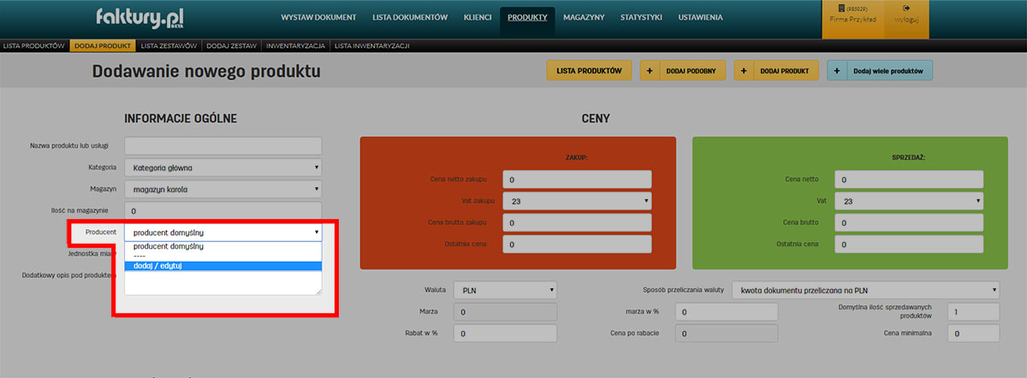Open the Lista dokumentów menu
1027x378 pixels.
[410, 17]
